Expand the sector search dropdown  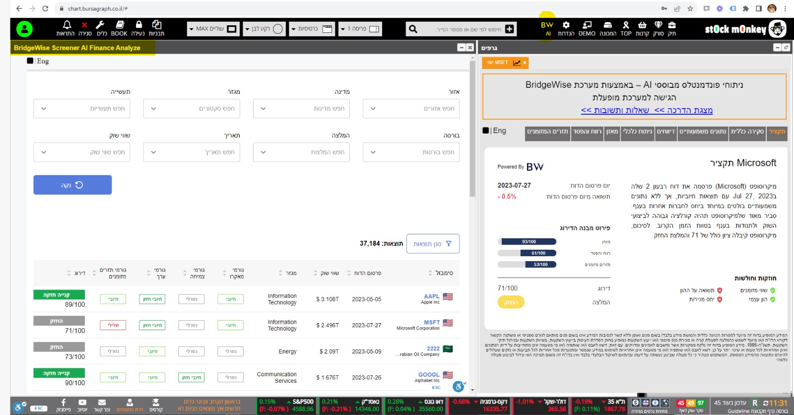click(x=192, y=109)
